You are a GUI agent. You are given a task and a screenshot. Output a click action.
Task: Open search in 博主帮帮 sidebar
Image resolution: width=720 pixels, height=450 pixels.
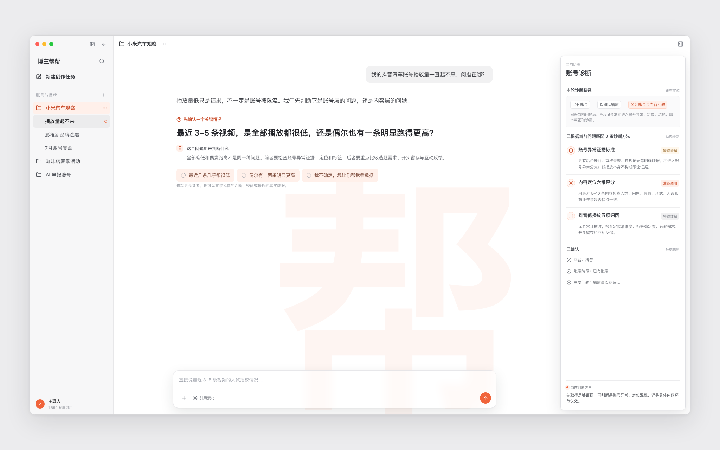coord(102,61)
